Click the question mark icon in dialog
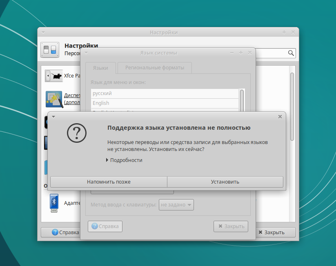This screenshot has height=266, width=336. (77, 133)
